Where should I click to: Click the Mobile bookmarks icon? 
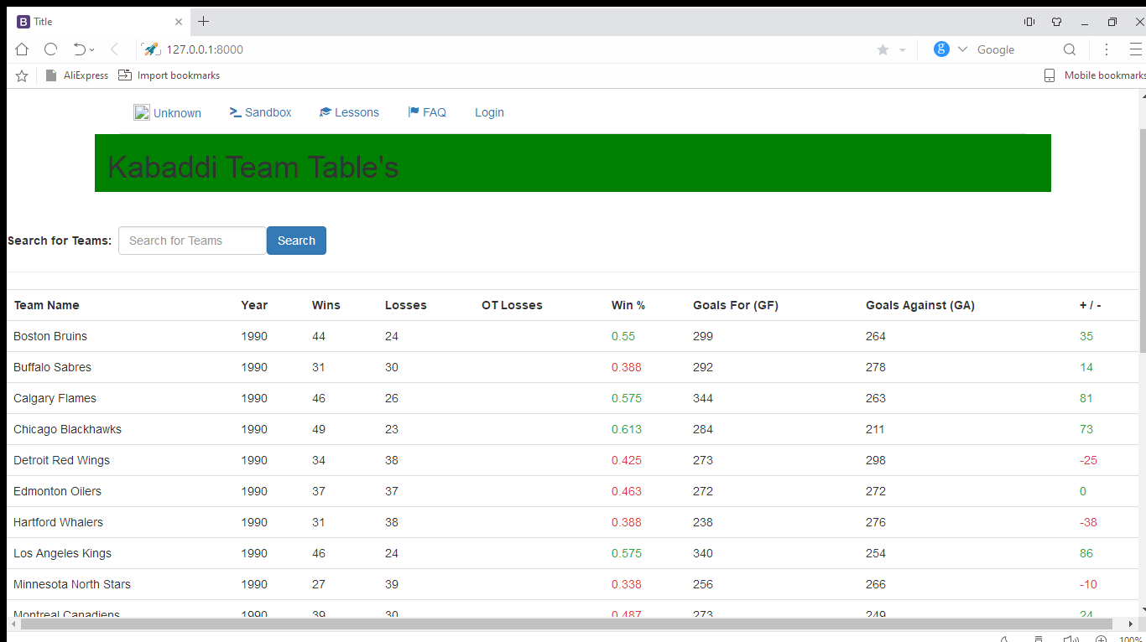(x=1049, y=75)
